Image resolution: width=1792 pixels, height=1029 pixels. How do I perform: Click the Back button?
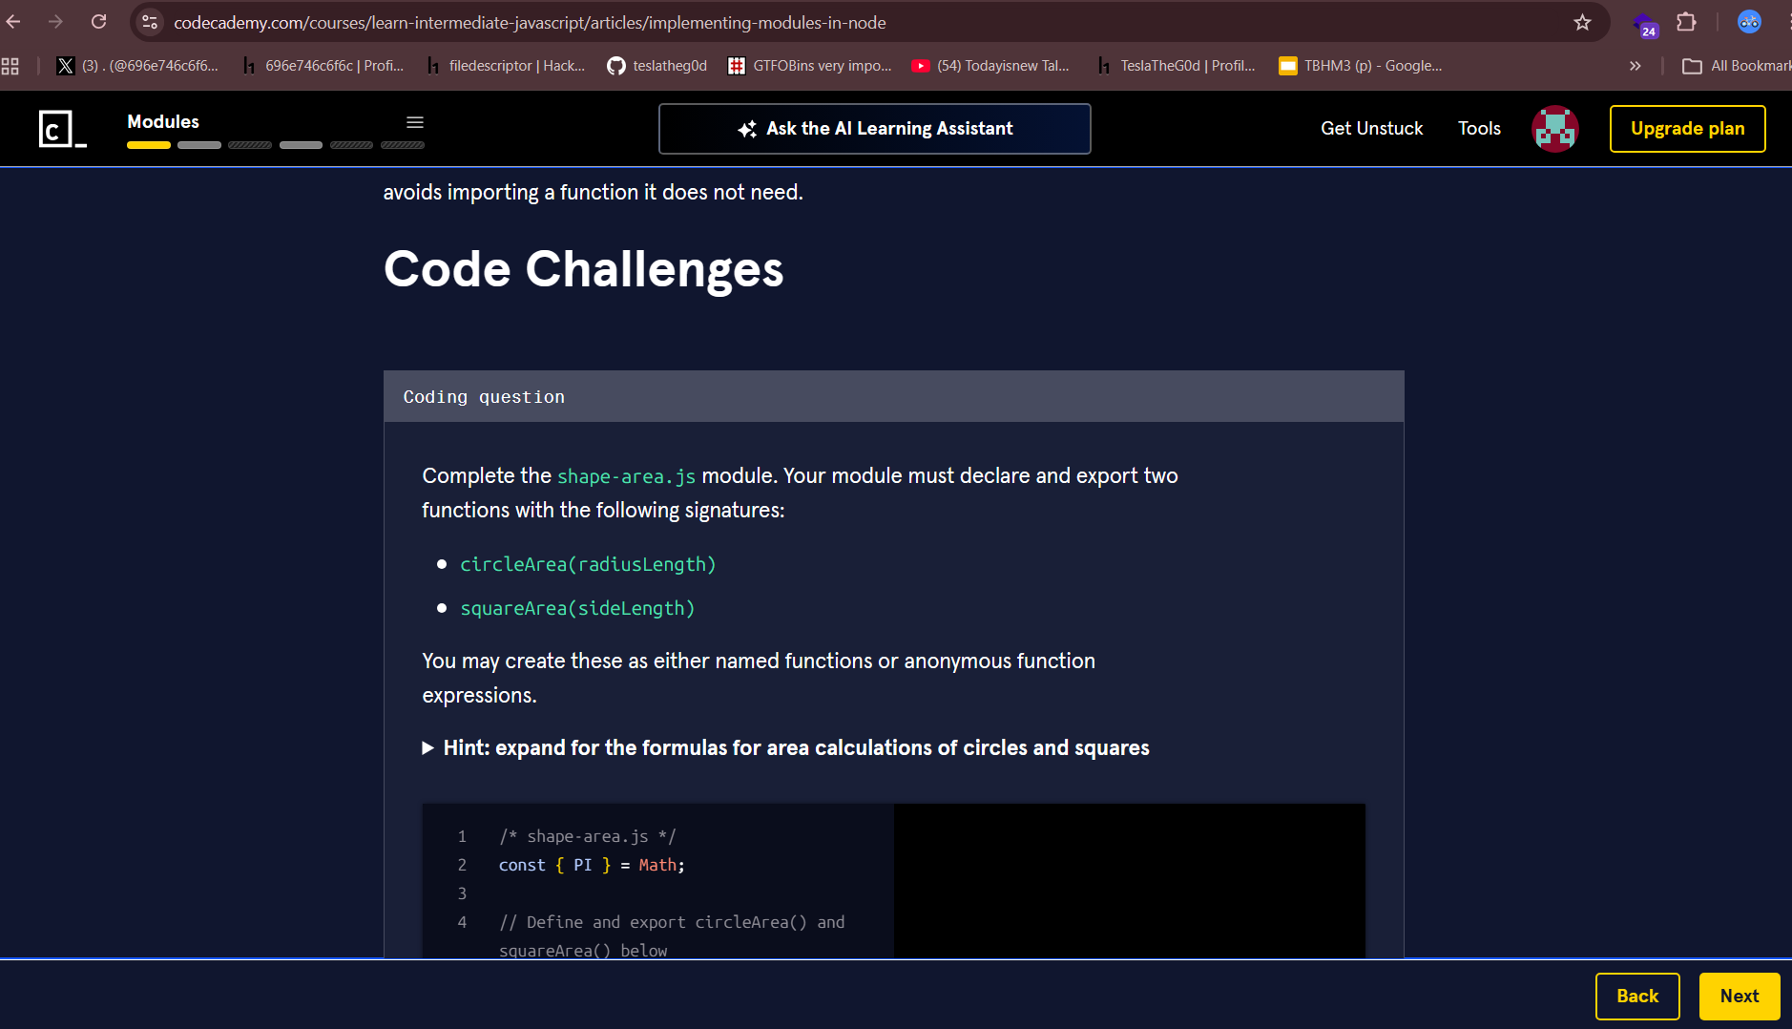pyautogui.click(x=1636, y=996)
